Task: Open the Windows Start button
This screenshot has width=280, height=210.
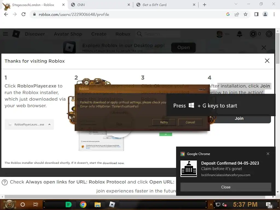Action: click(x=9, y=205)
